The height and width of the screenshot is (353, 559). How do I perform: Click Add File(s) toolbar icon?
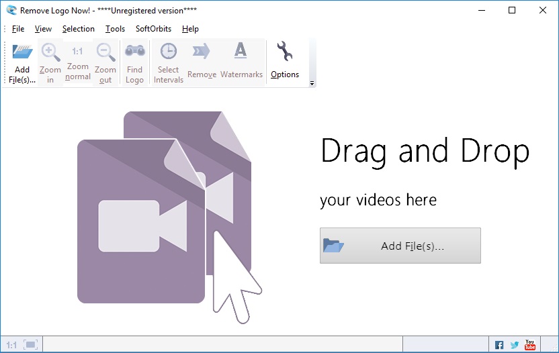click(22, 62)
